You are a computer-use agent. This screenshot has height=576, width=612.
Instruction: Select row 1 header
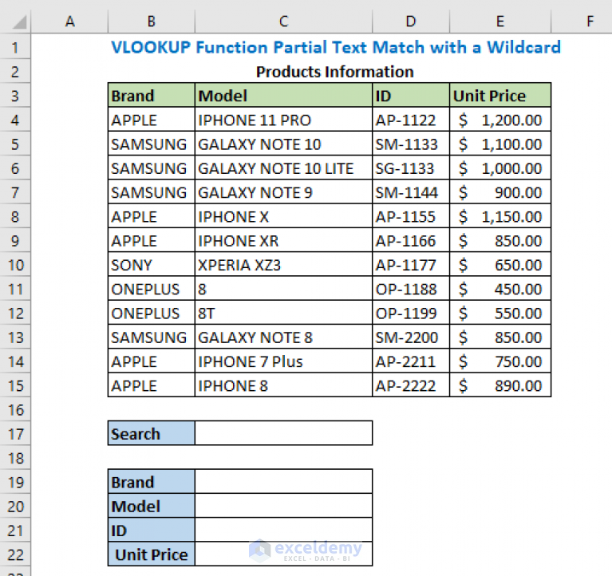15,47
